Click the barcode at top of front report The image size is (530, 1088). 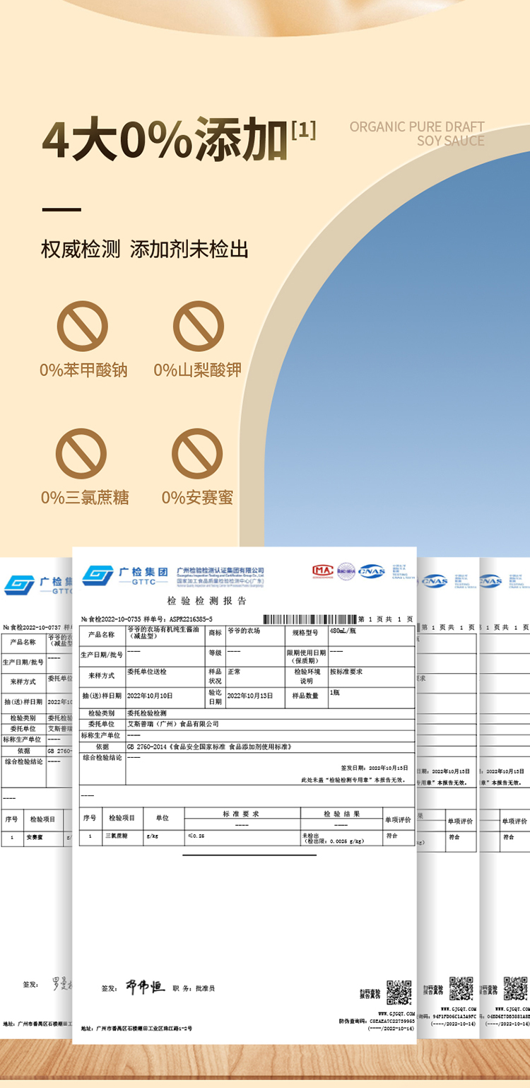(x=310, y=619)
